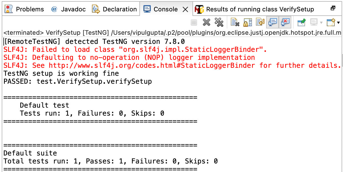Remove the terminated launch

coord(206,22)
